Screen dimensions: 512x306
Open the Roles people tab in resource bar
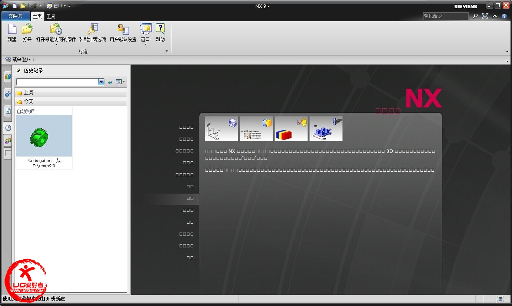pos(8,141)
